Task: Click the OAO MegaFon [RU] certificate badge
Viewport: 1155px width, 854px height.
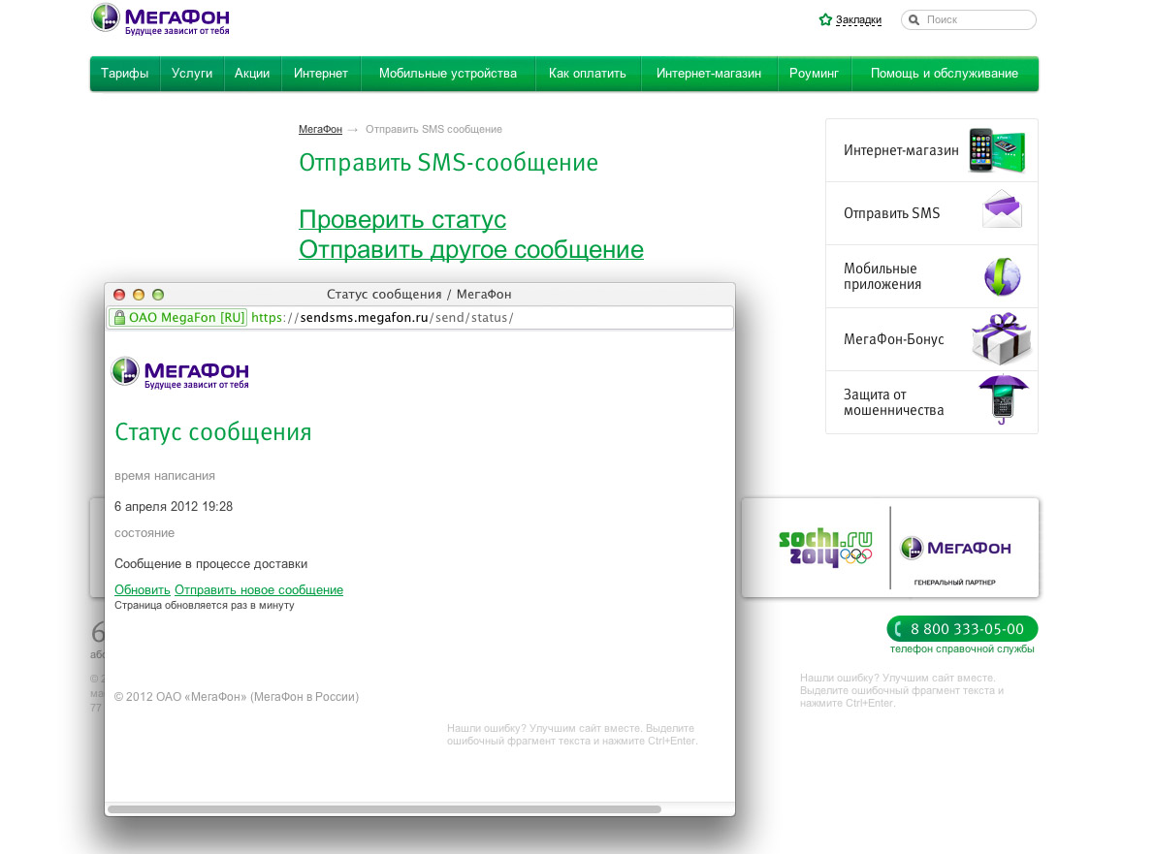Action: coord(177,317)
